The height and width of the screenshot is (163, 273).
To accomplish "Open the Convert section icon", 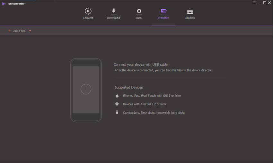I will tap(88, 11).
